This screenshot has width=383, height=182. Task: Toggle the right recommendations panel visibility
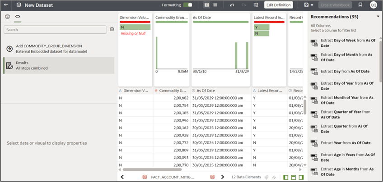click(x=301, y=177)
